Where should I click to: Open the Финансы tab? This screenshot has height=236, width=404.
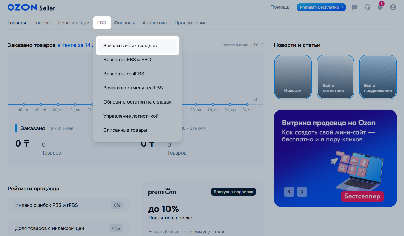[x=124, y=23]
